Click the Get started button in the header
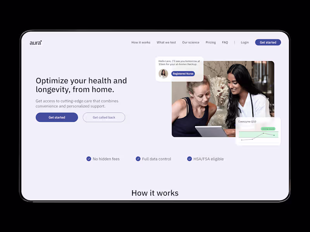The height and width of the screenshot is (232, 310). click(268, 43)
